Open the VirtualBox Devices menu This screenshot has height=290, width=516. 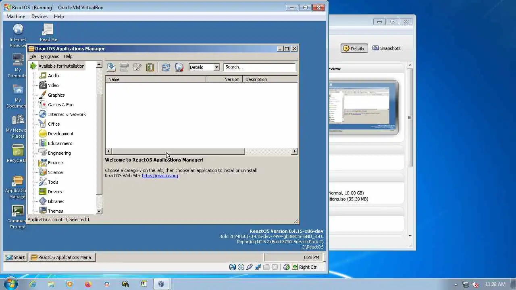[x=40, y=17]
